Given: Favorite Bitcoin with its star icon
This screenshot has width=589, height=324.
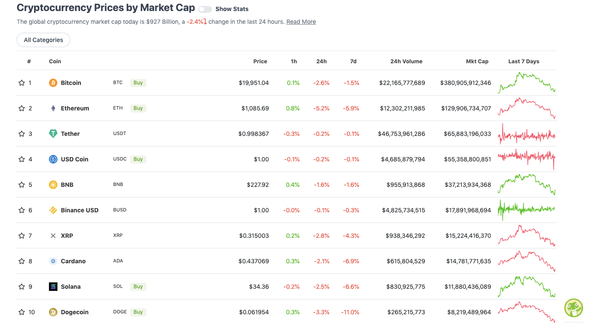Looking at the screenshot, I should [22, 83].
